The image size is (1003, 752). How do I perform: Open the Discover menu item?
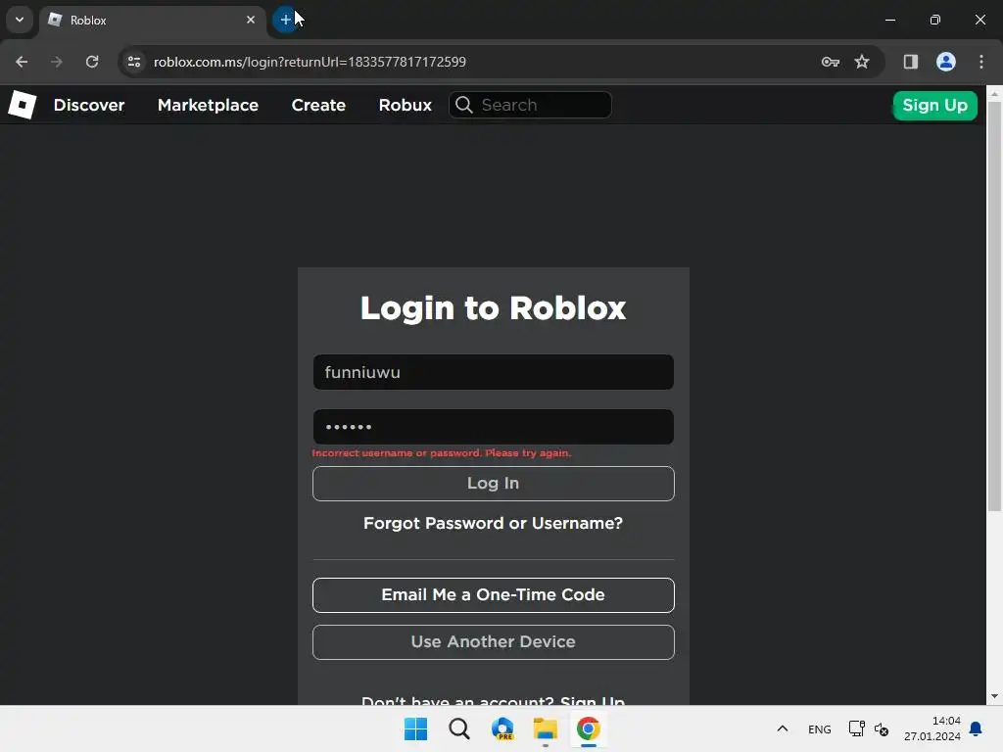click(x=89, y=105)
